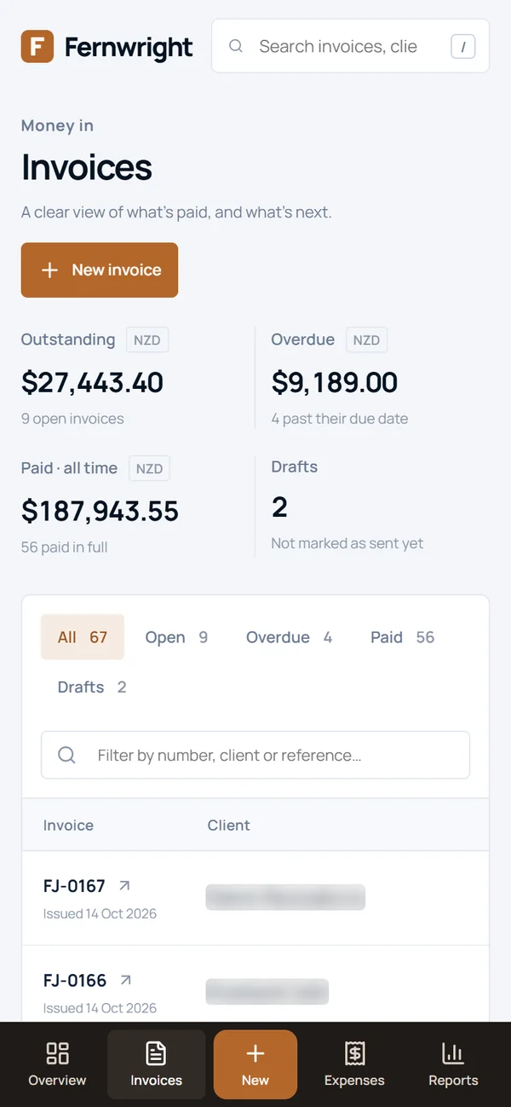Click the Invoices page heading
The image size is (511, 1107).
[86, 167]
